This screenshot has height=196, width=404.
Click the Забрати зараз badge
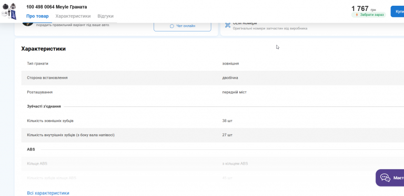pos(369,15)
